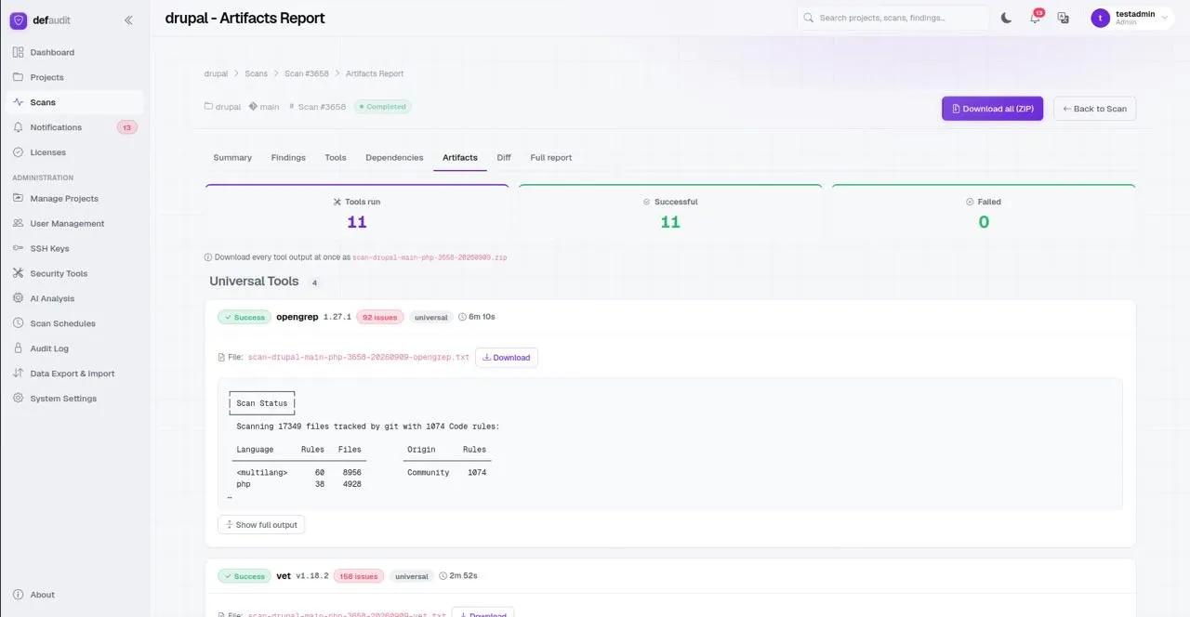
Task: Click the language translate icon
Action: [1064, 18]
